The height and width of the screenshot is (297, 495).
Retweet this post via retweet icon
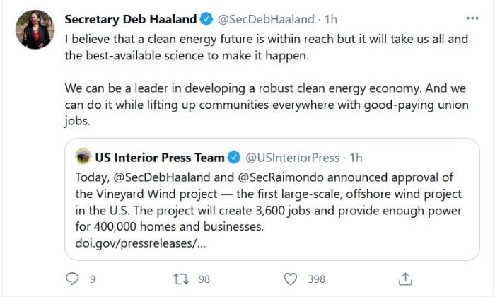pyautogui.click(x=181, y=279)
